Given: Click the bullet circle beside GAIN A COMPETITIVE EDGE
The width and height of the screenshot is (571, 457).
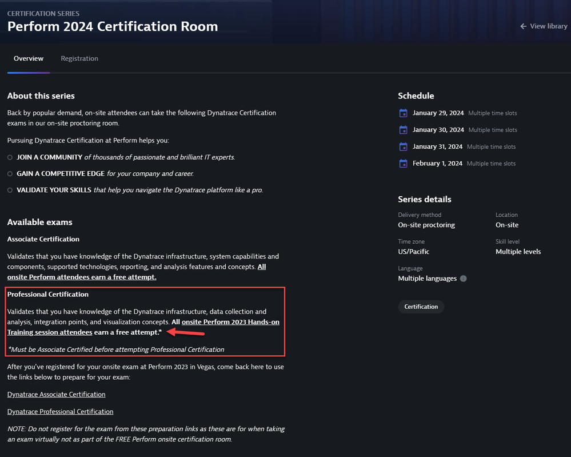Looking at the screenshot, I should [x=10, y=174].
